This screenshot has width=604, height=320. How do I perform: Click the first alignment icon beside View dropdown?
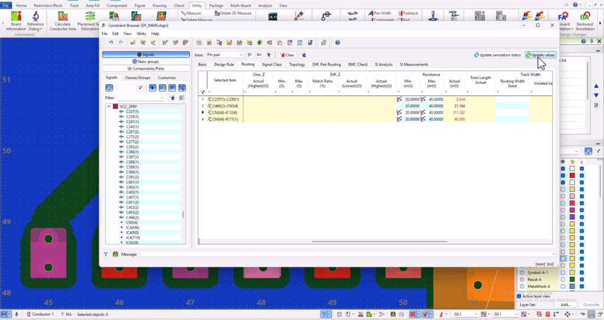click(x=250, y=55)
